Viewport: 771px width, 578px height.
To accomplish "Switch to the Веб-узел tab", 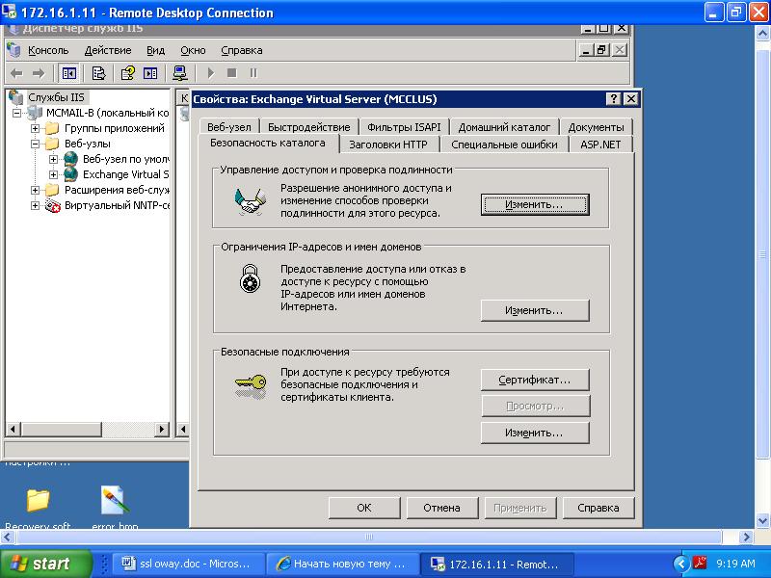I will 229,127.
